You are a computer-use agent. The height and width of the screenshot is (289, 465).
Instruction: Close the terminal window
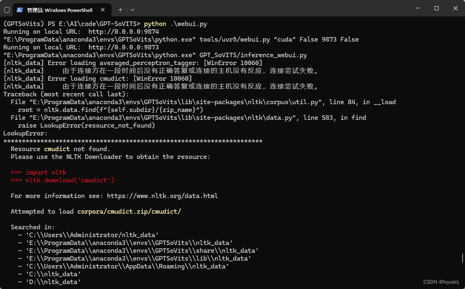(x=456, y=8)
